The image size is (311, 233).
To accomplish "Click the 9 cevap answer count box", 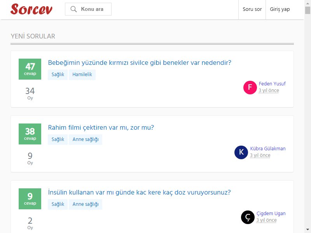I will click(x=30, y=199).
